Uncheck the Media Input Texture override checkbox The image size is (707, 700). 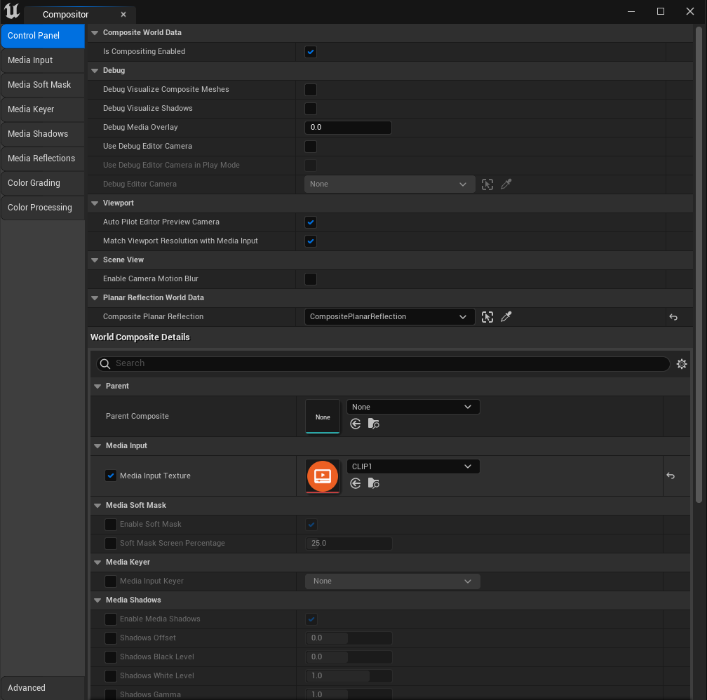[111, 476]
